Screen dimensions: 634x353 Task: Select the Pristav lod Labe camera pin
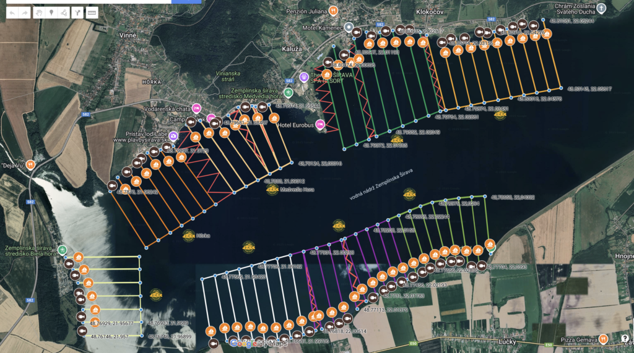(173, 136)
